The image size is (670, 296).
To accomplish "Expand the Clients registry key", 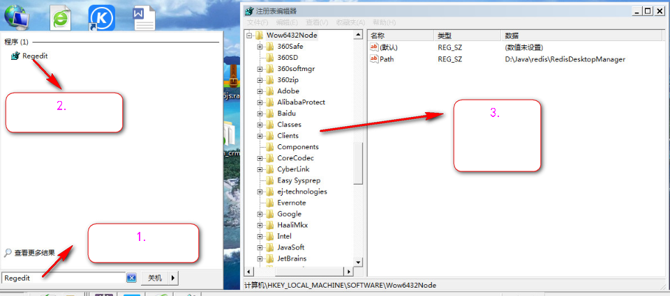I will (x=260, y=136).
